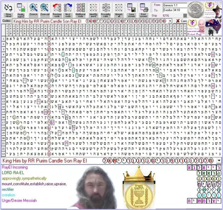Click the Print screen icon
This screenshot has width=223, height=210.
[144, 10]
